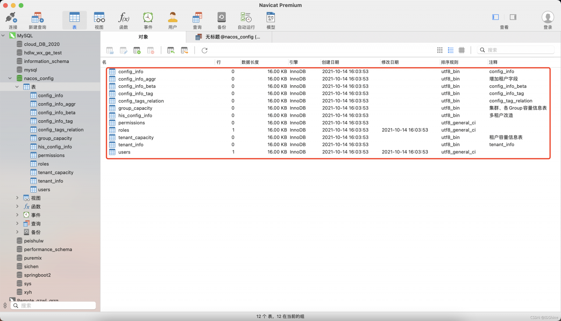Select group_capacity row in object list
The width and height of the screenshot is (561, 321).
[x=328, y=108]
